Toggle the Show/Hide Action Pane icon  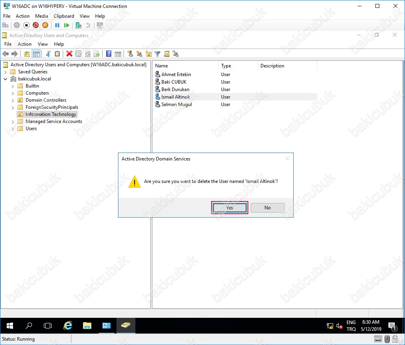point(118,54)
